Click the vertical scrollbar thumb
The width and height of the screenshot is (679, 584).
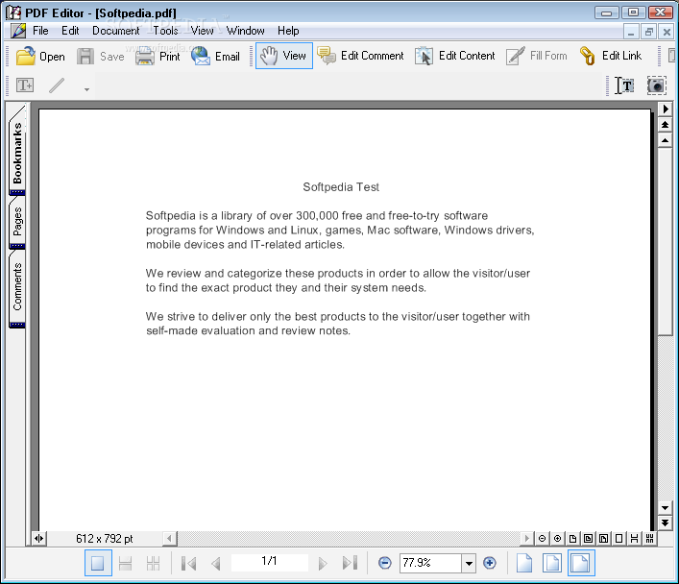point(666,242)
